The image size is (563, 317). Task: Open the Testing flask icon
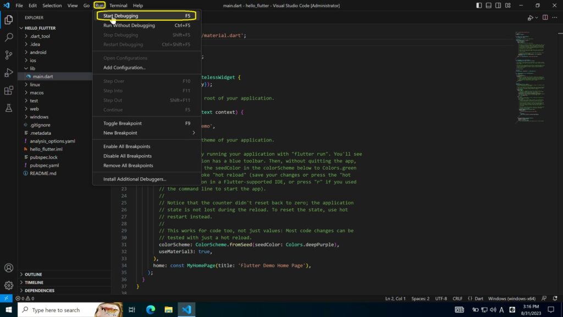click(9, 108)
